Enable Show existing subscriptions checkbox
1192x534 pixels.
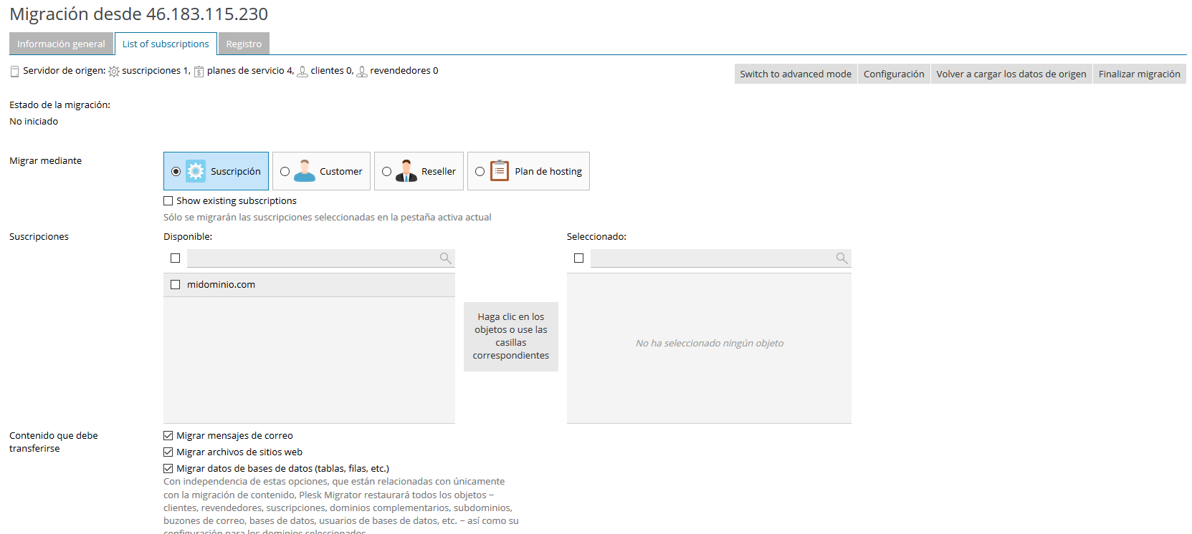(x=168, y=201)
